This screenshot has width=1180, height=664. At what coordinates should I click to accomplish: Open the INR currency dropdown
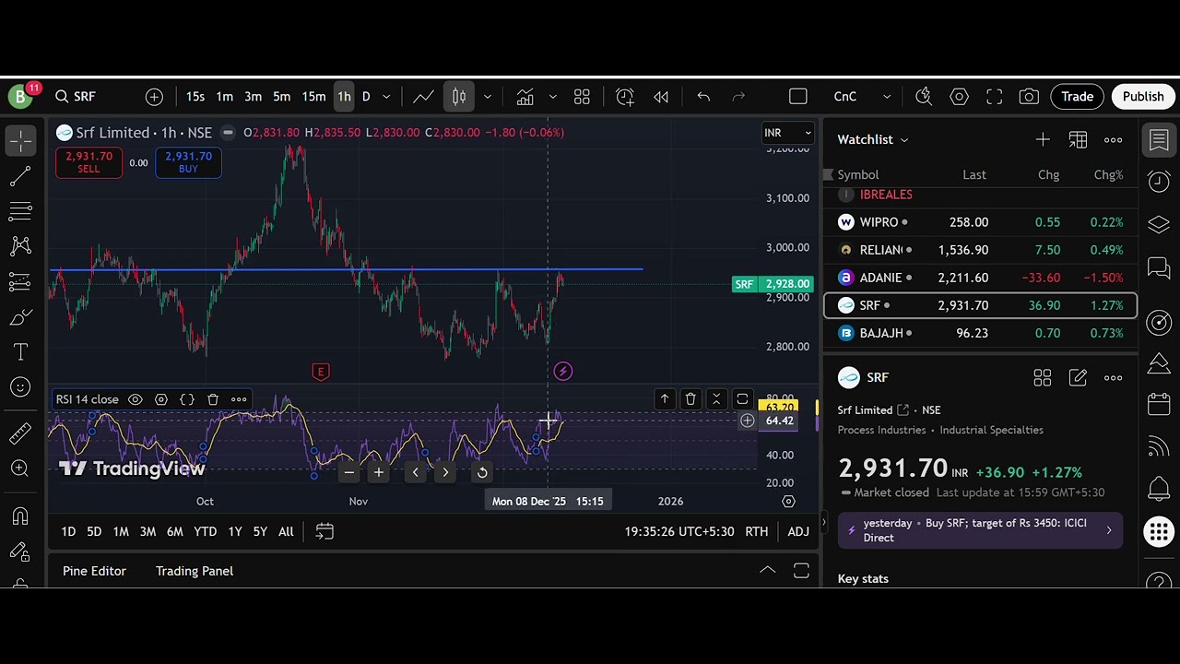pyautogui.click(x=787, y=133)
